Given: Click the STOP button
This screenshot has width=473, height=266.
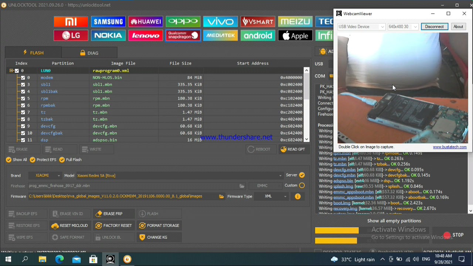Looking at the screenshot, I should click(x=454, y=235).
